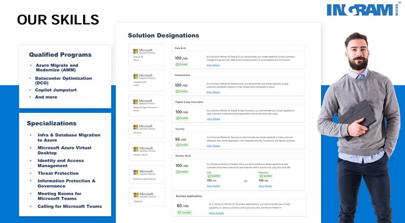Image resolution: width=405 pixels, height=223 pixels.
Task: Click the Business Applications card header
Action: (x=239, y=196)
